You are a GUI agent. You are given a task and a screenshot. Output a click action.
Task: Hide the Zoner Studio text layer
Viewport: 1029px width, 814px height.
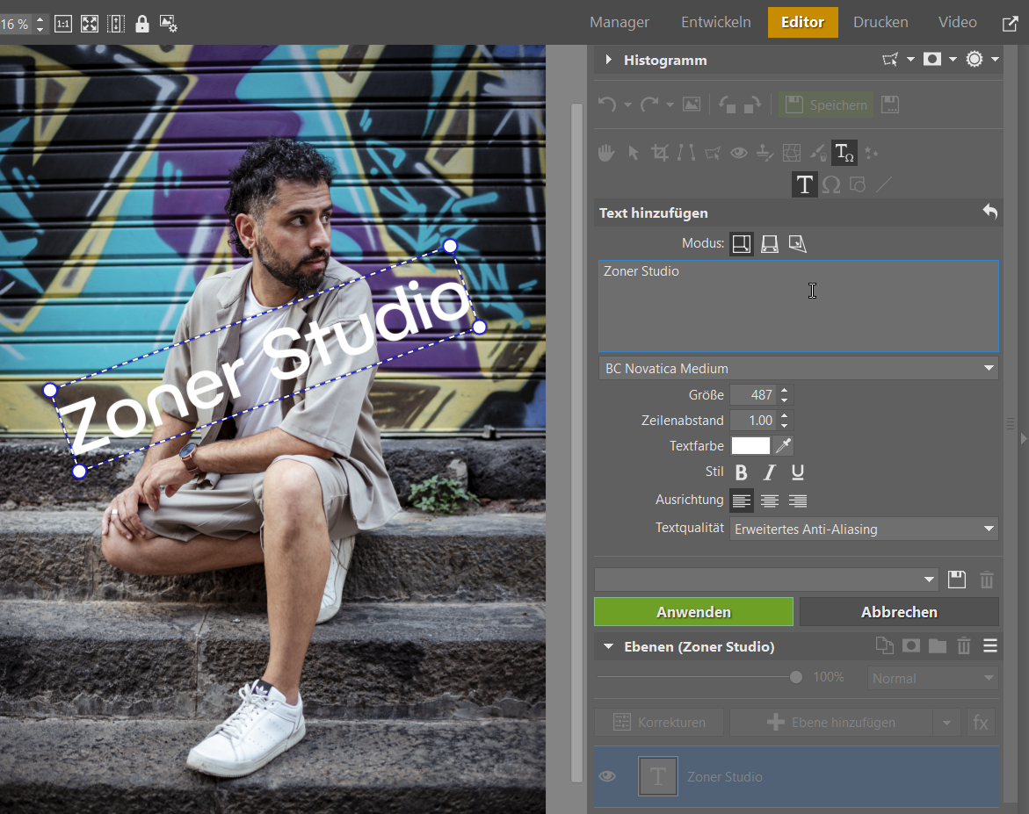point(606,776)
